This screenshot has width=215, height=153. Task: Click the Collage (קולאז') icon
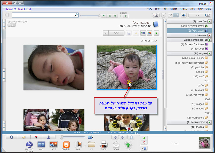coord(53,146)
